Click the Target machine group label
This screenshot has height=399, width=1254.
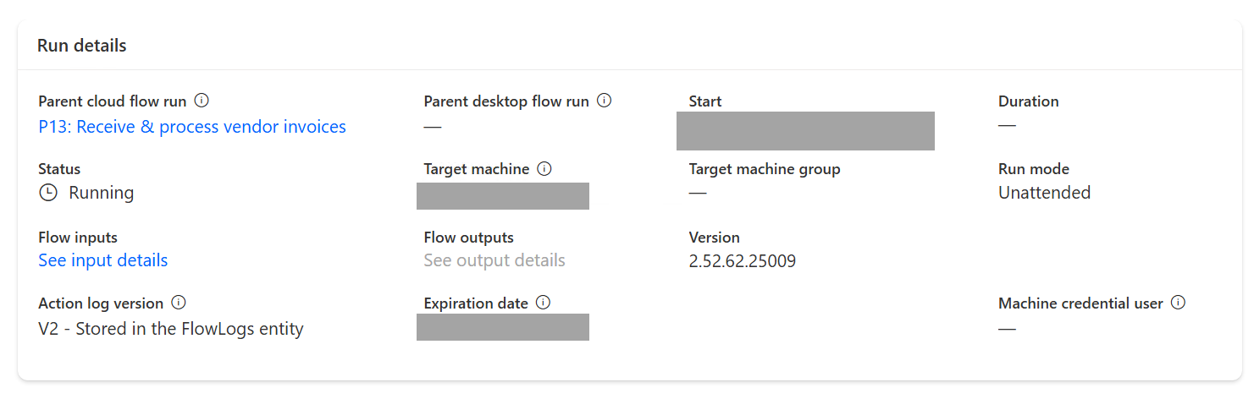coord(765,169)
